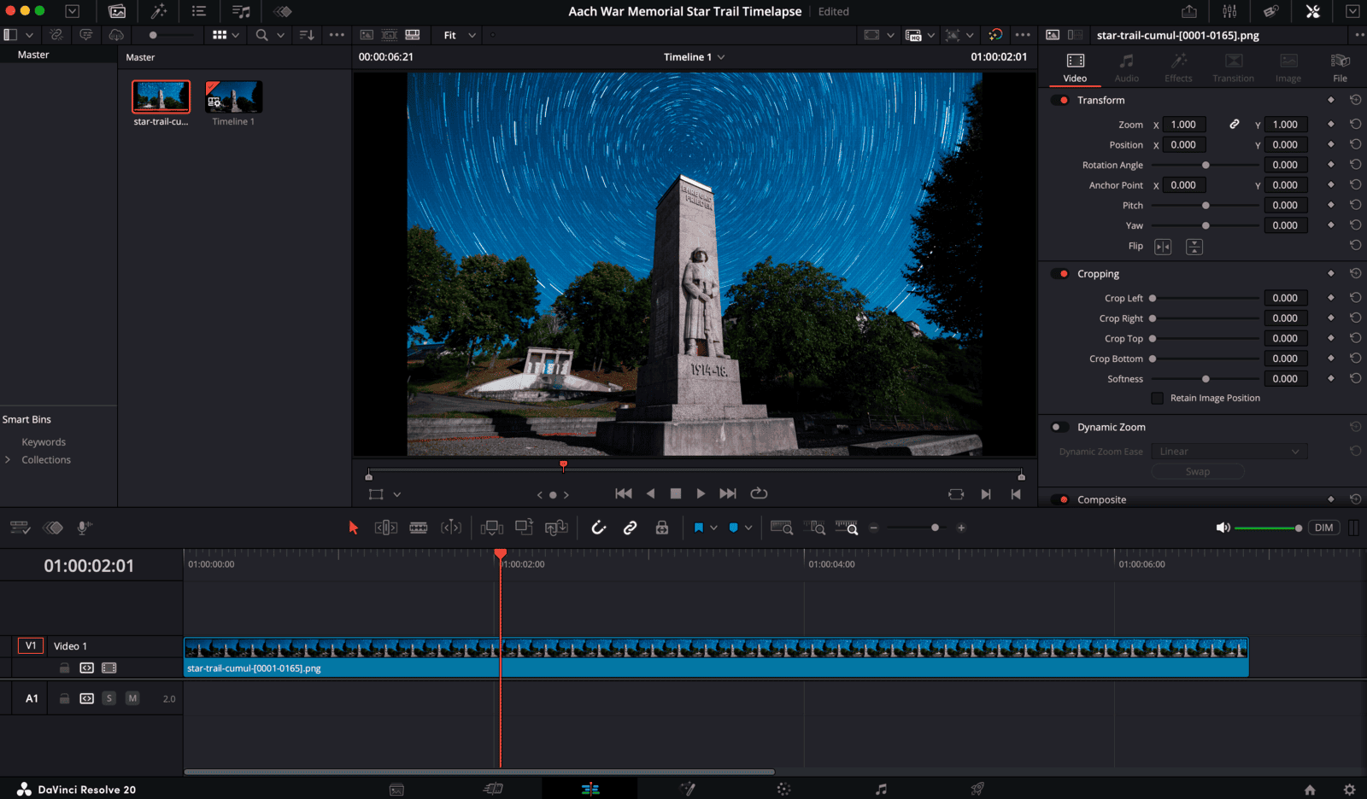Expand the Collections smart bin
1367x799 pixels.
coord(8,460)
